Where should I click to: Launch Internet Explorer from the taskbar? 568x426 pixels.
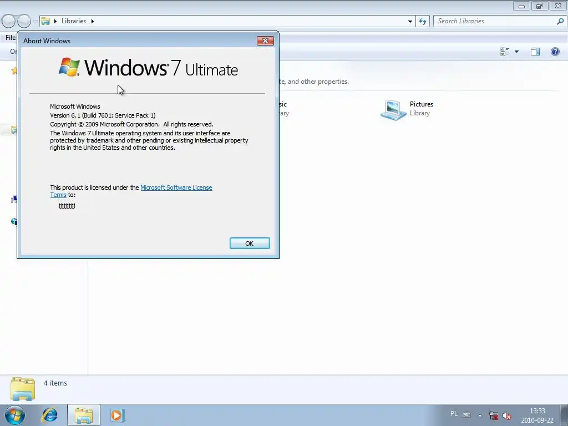[x=49, y=415]
